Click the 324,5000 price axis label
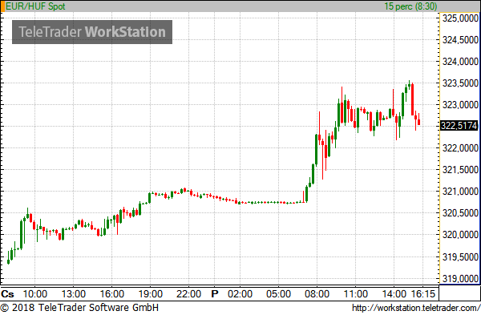 pos(460,40)
